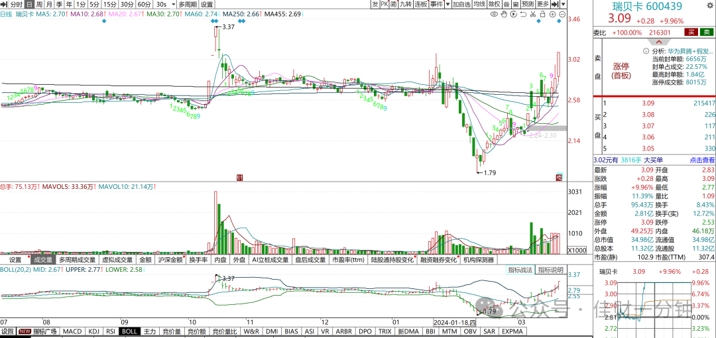The image size is (716, 338).
Task: Select the 市盈率(ttm) tab
Action: (349, 259)
